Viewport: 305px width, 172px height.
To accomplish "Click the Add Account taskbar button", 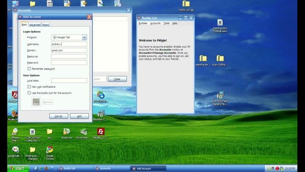I will tap(148, 169).
